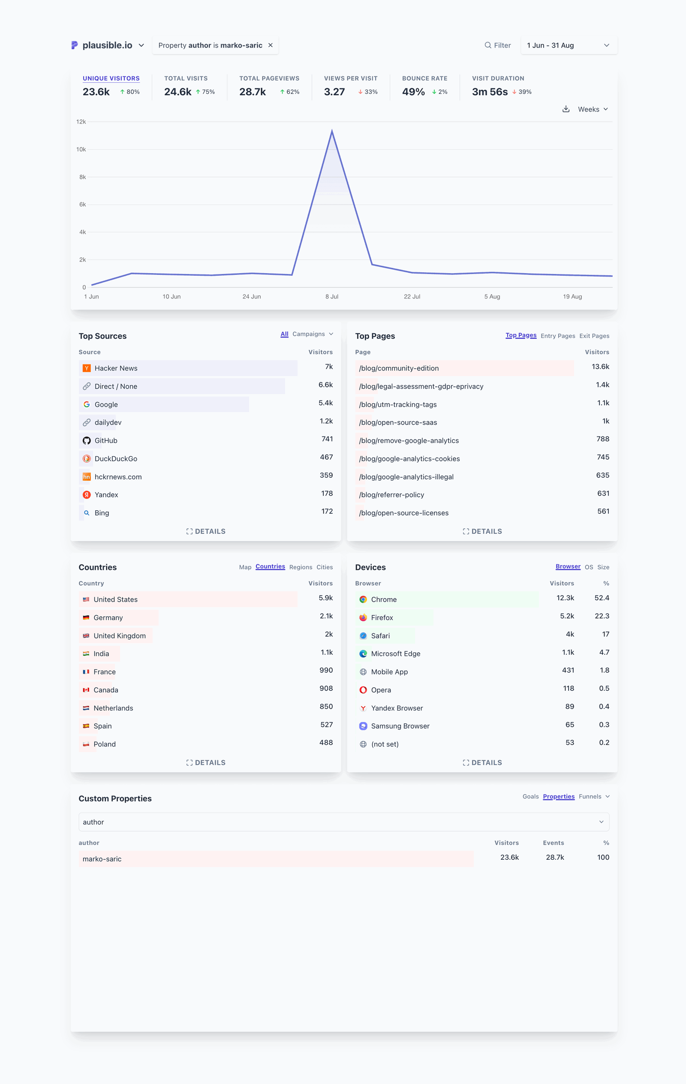This screenshot has width=686, height=1084.
Task: Select the DuckDuckGo source icon
Action: [x=87, y=458]
